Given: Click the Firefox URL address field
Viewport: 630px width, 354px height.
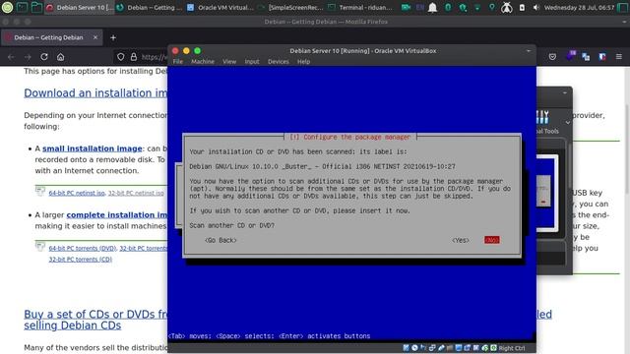Looking at the screenshot, I should (154, 57).
